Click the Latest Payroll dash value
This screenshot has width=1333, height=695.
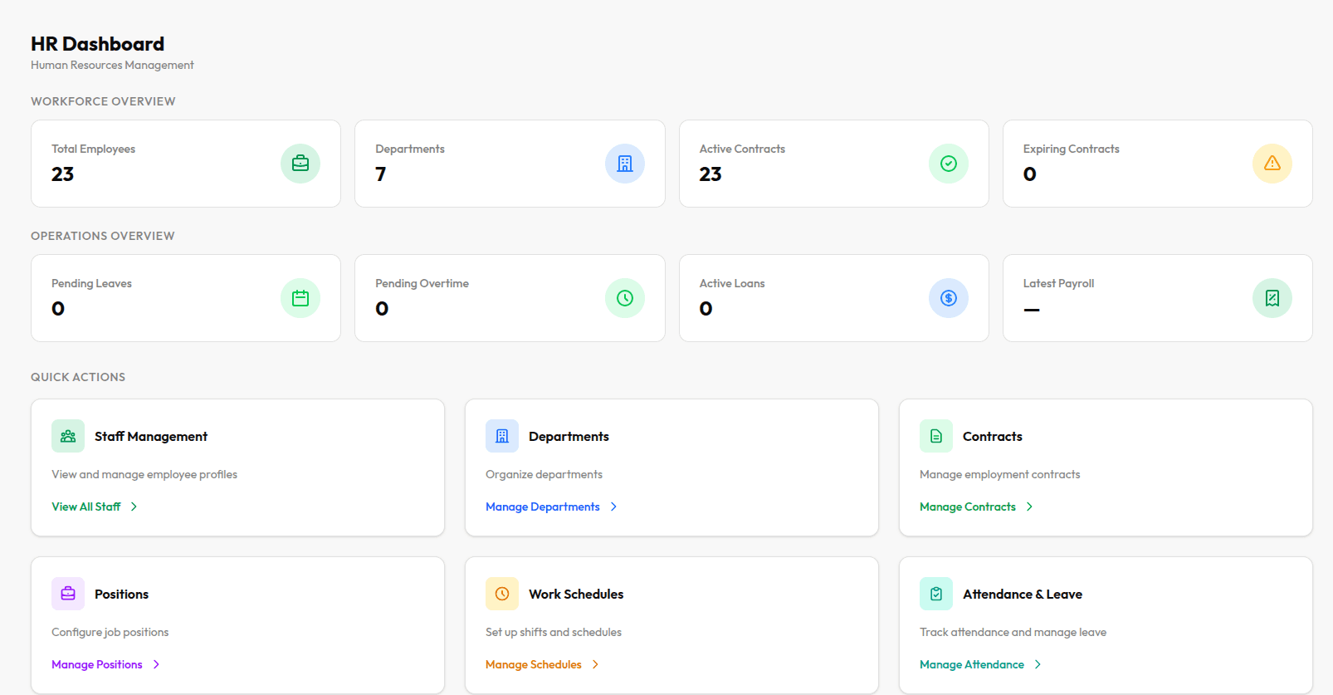[1032, 310]
